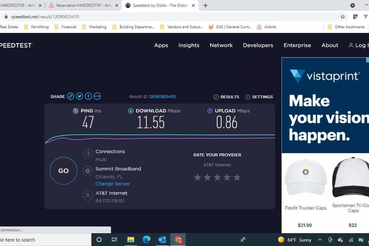
Task: Click the Connections Multi mode icon
Action: tap(88, 154)
